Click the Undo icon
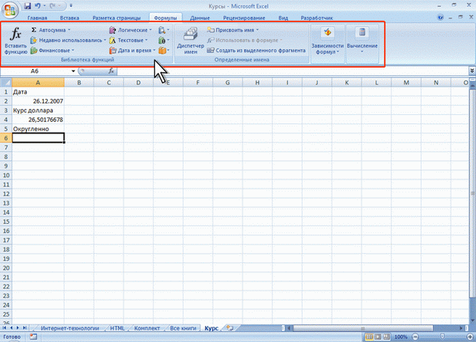This screenshot has height=342, width=476. (38, 6)
